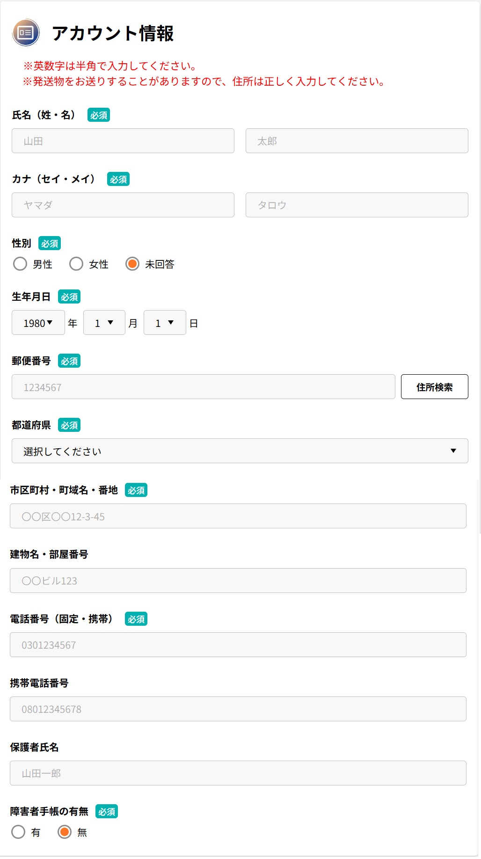Open the birth month dropdown
The height and width of the screenshot is (859, 481).
coord(104,323)
